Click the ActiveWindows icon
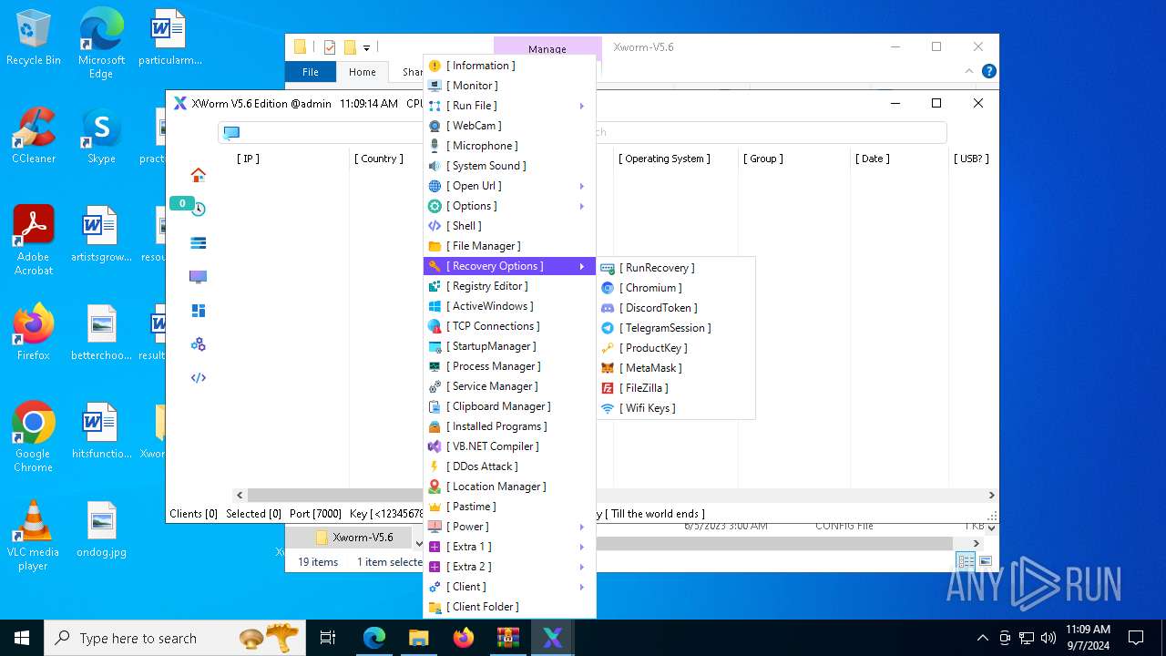The width and height of the screenshot is (1166, 656). click(x=435, y=306)
